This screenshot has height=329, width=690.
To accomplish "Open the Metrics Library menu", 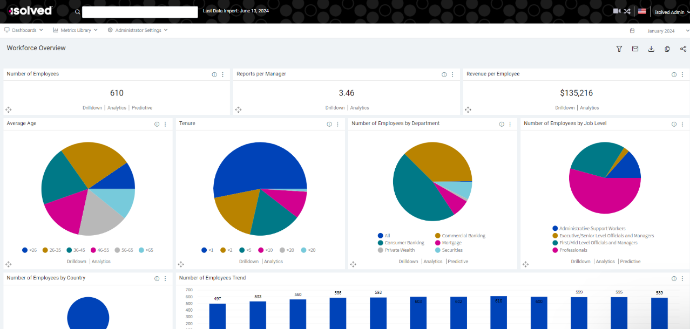I will 75,30.
